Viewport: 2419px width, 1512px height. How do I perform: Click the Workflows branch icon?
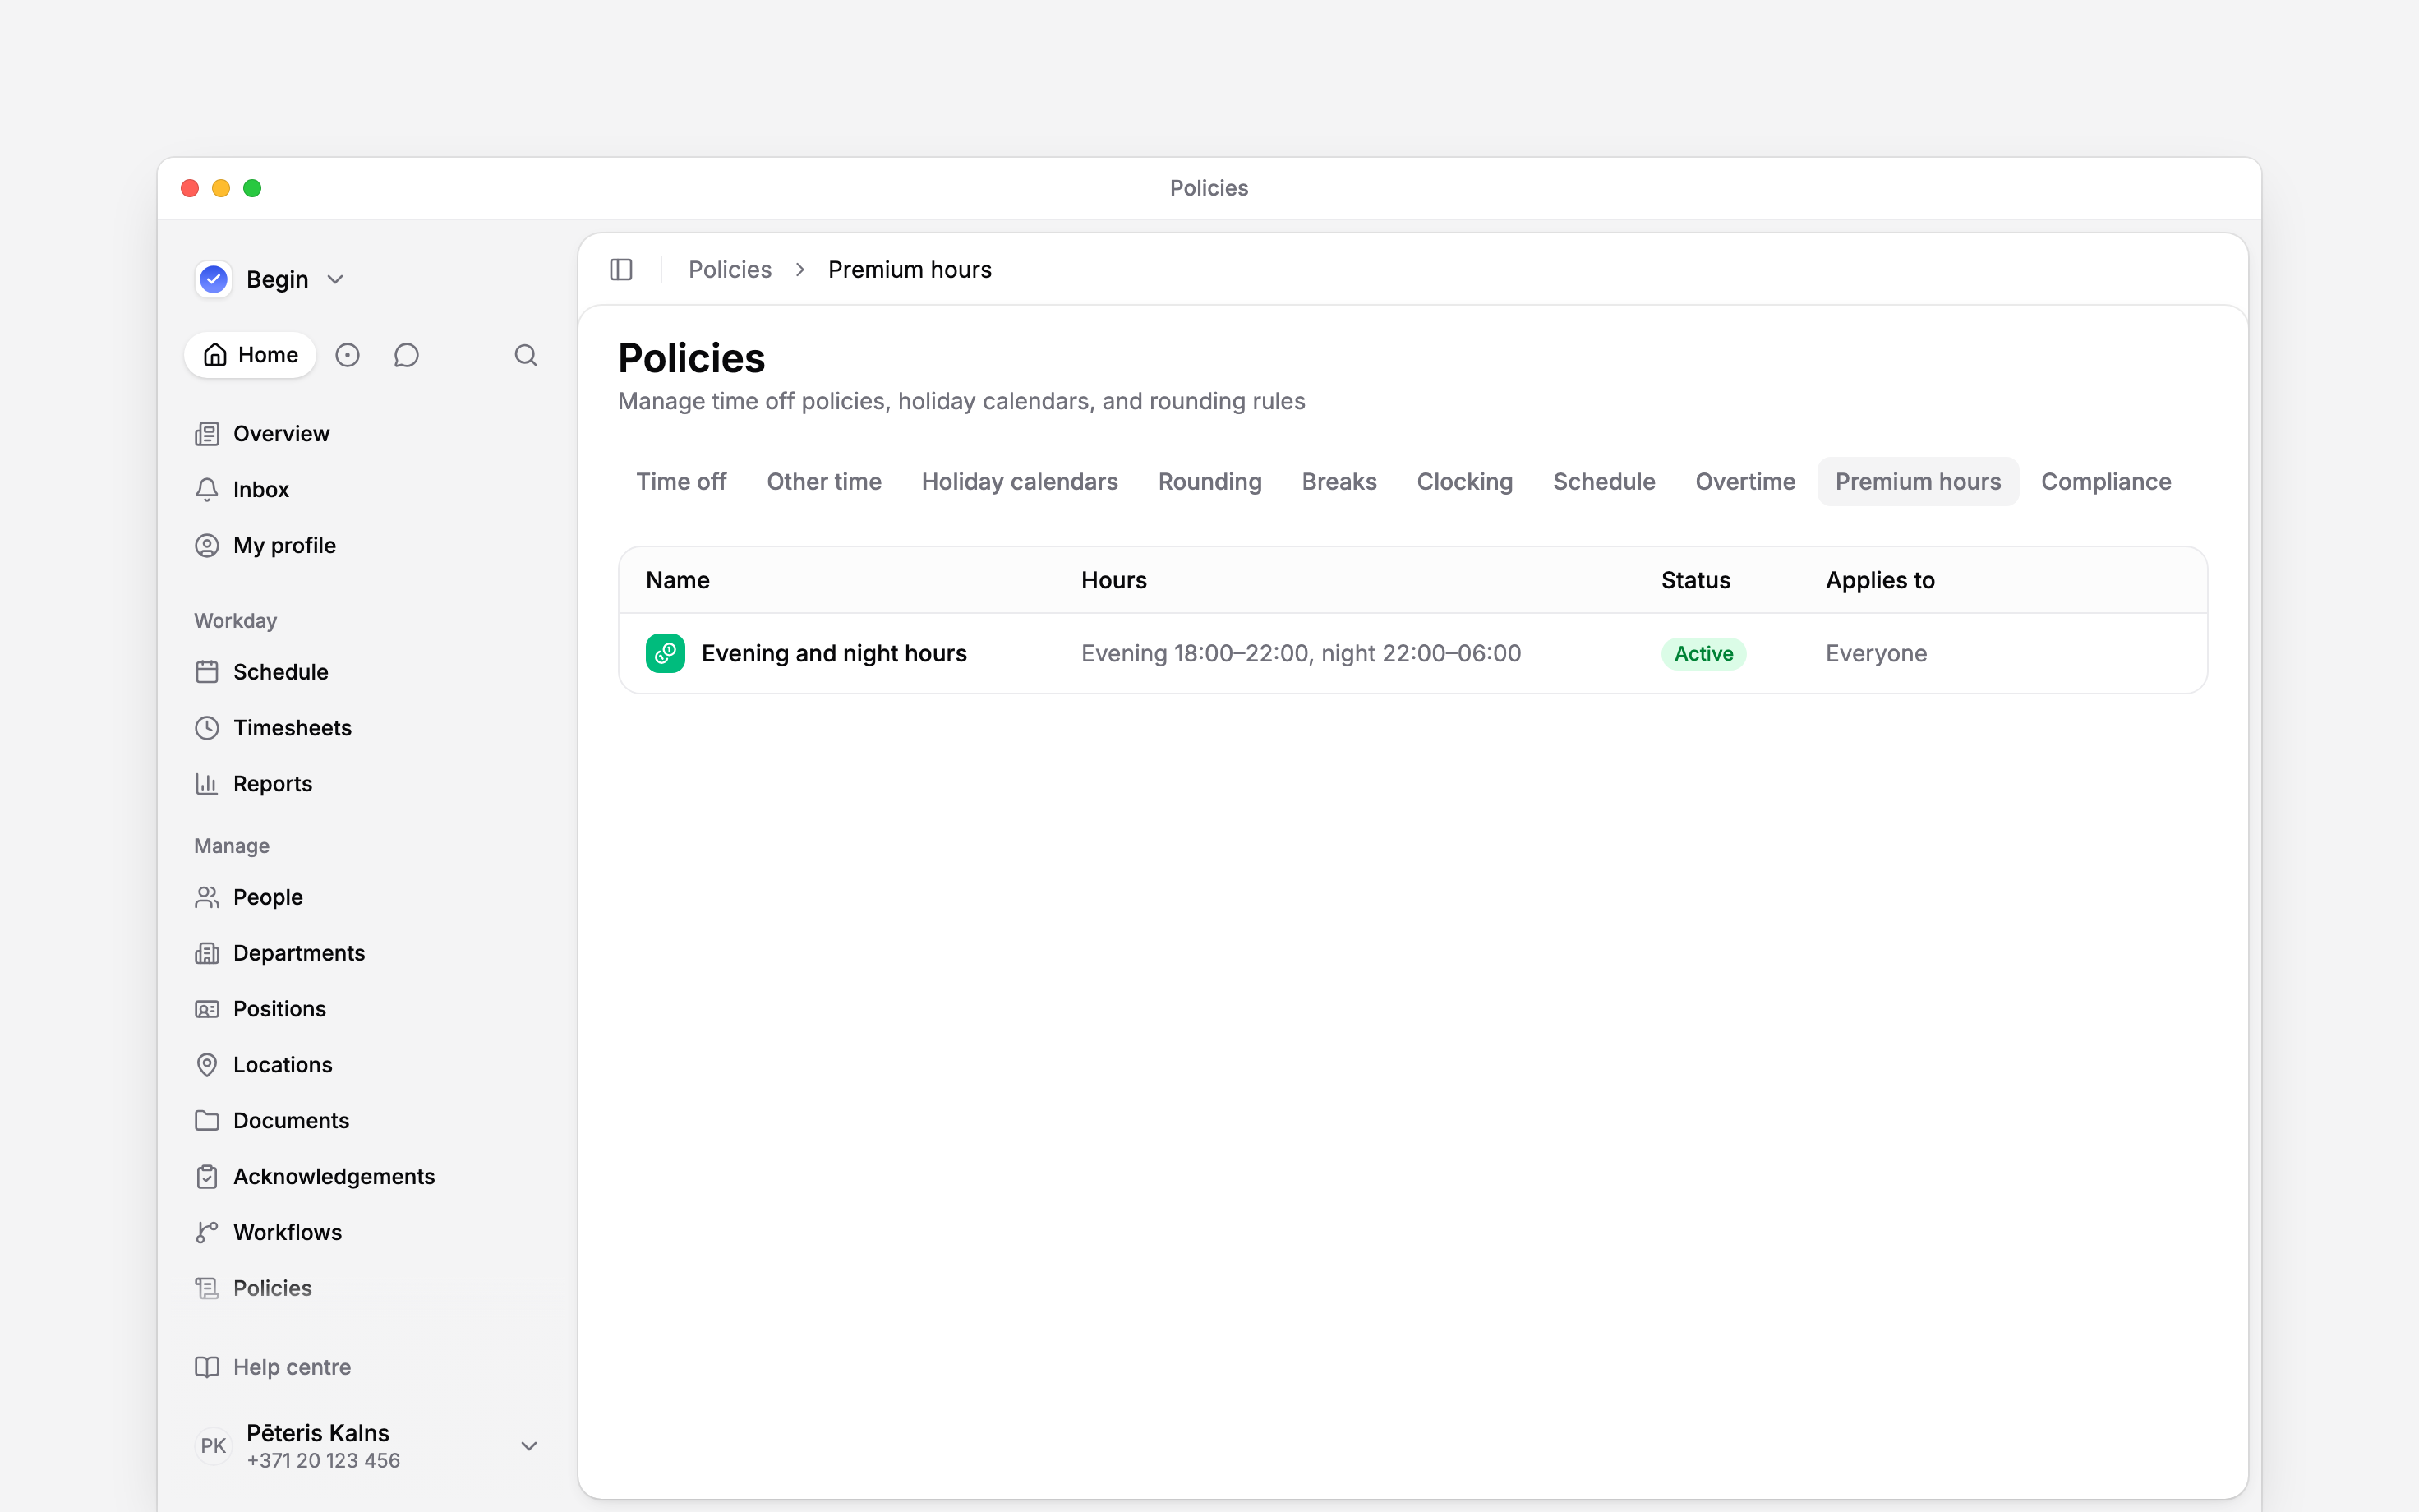pyautogui.click(x=207, y=1233)
